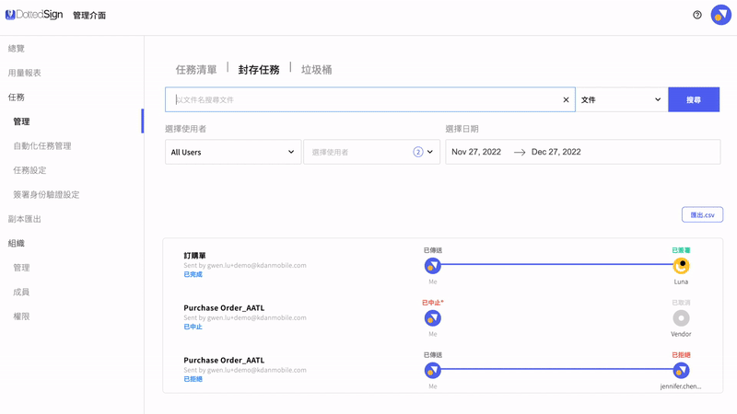Click Luna's signer avatar

pyautogui.click(x=681, y=266)
